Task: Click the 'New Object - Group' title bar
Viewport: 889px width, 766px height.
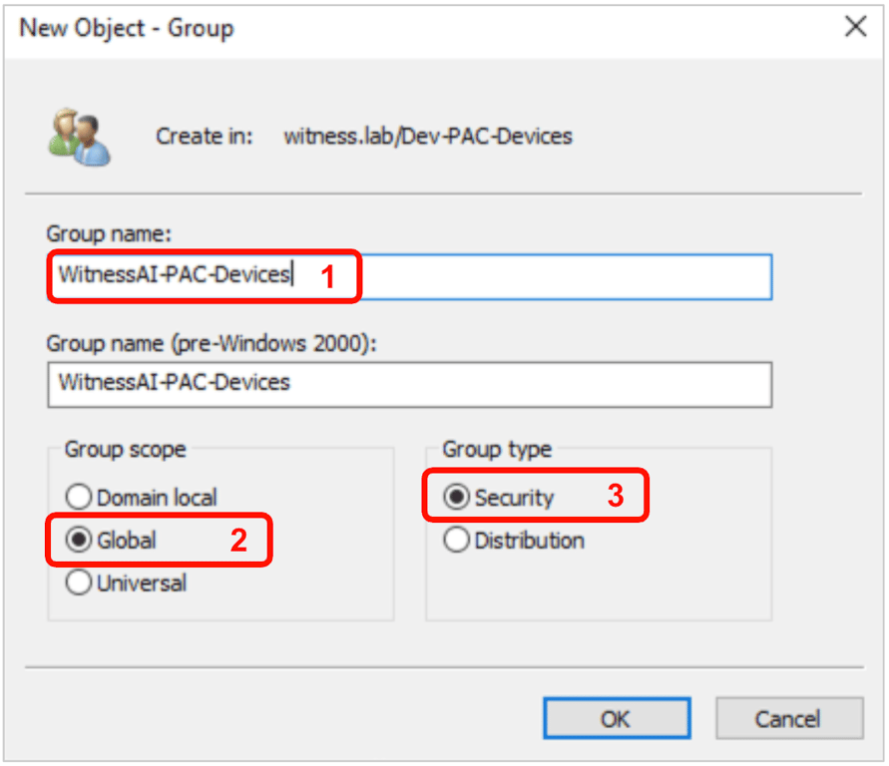Action: point(399,27)
